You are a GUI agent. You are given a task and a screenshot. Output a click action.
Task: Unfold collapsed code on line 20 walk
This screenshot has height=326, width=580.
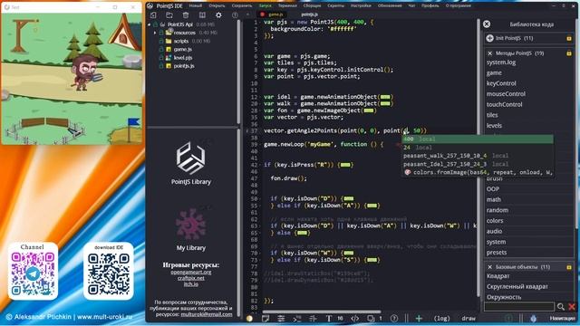pos(385,103)
